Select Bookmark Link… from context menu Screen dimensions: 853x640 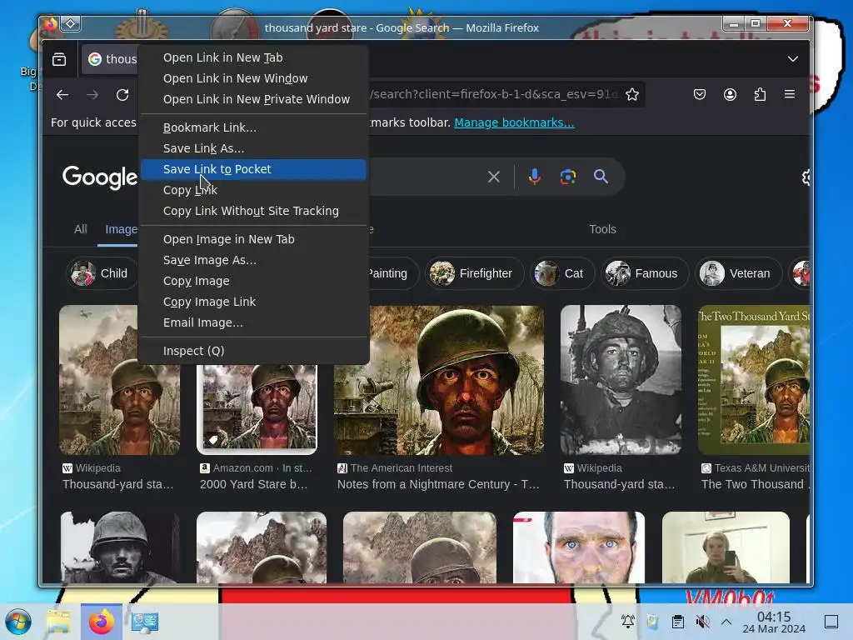[x=253, y=127]
